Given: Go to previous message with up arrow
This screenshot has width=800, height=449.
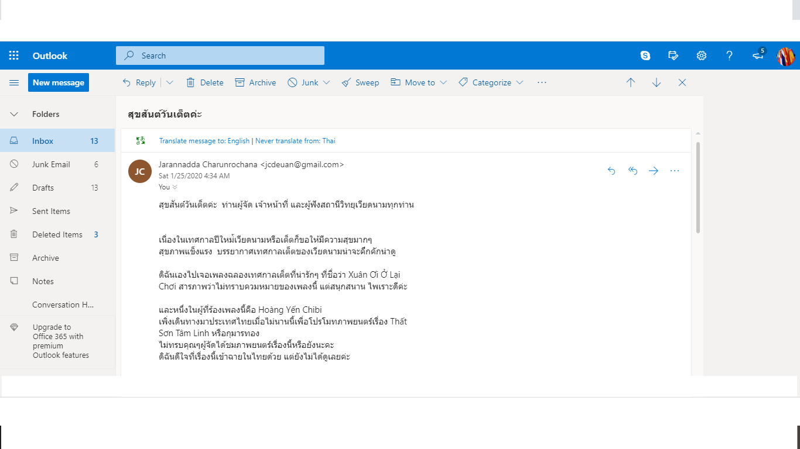Looking at the screenshot, I should [x=631, y=82].
